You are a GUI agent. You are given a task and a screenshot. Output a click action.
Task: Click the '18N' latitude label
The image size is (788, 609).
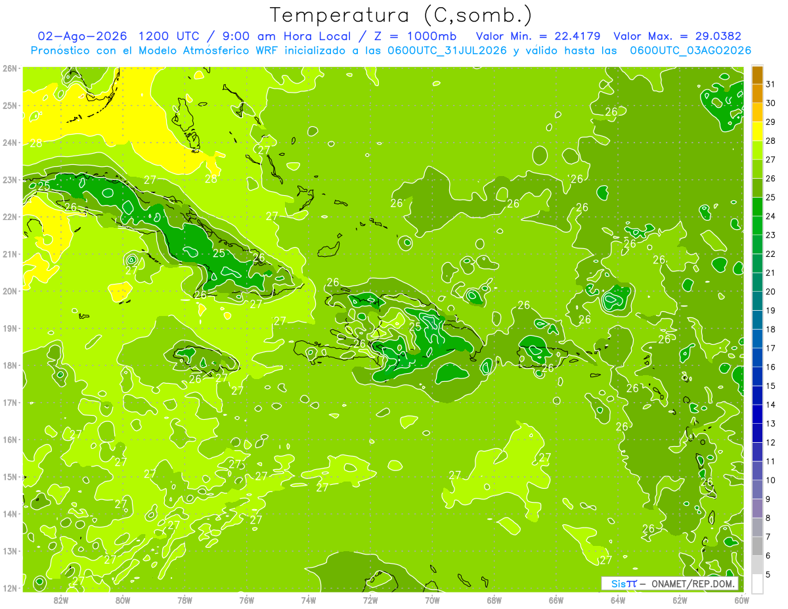click(x=10, y=365)
